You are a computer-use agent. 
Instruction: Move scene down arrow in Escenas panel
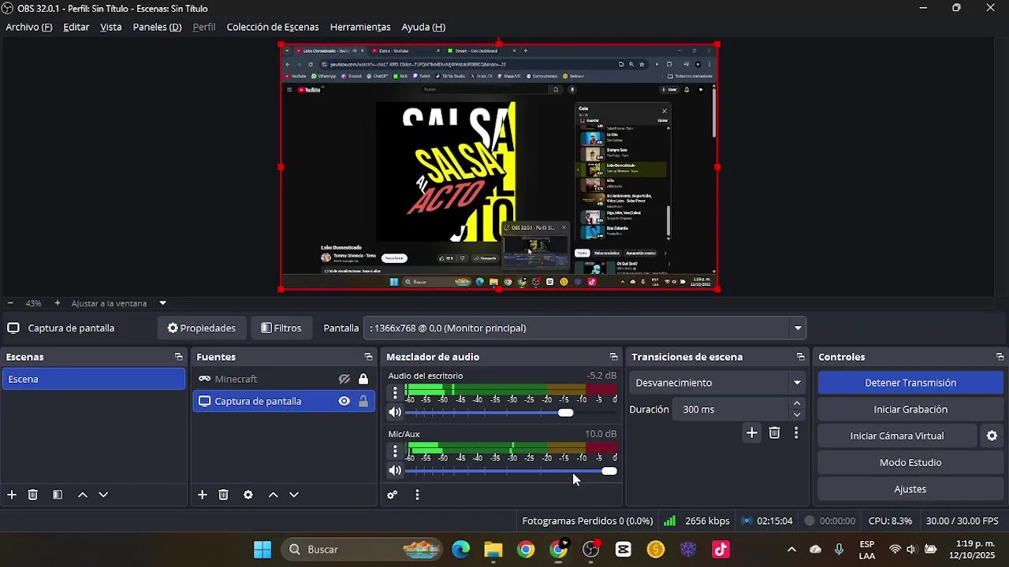coord(103,495)
